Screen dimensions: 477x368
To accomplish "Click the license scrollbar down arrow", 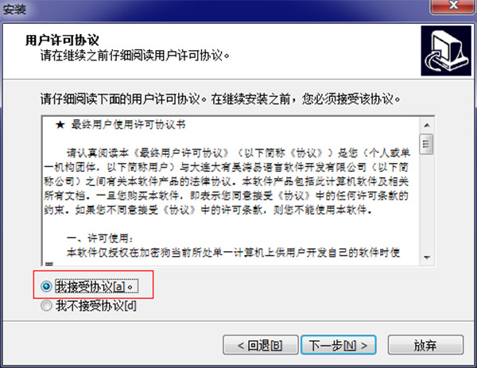I will pyautogui.click(x=426, y=258).
